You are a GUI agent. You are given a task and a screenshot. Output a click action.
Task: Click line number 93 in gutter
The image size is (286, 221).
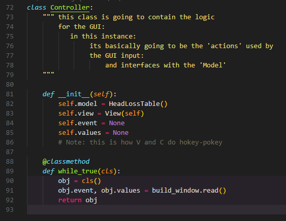pyautogui.click(x=10, y=210)
